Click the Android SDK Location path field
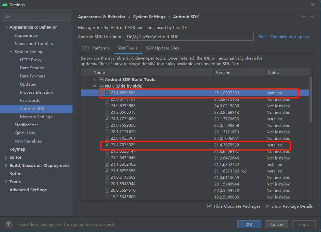 [x=189, y=37]
